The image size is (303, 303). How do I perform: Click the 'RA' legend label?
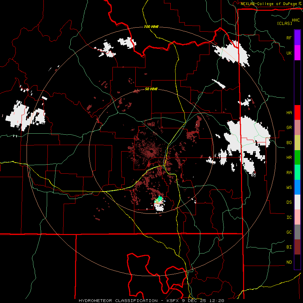tap(289, 173)
